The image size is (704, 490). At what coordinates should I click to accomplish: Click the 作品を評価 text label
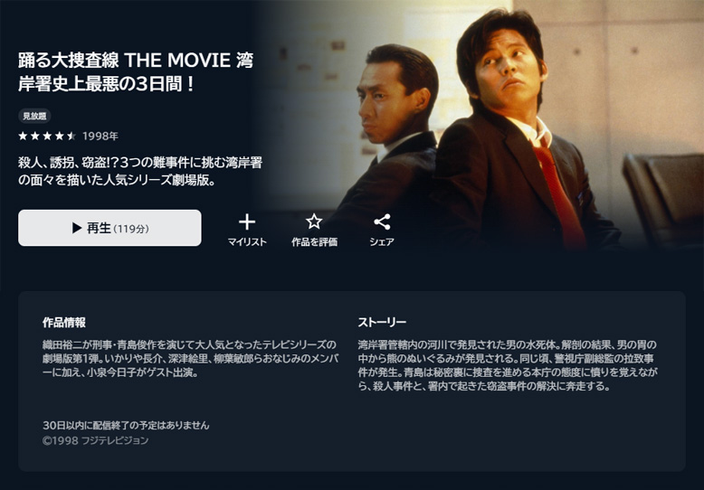coord(314,242)
